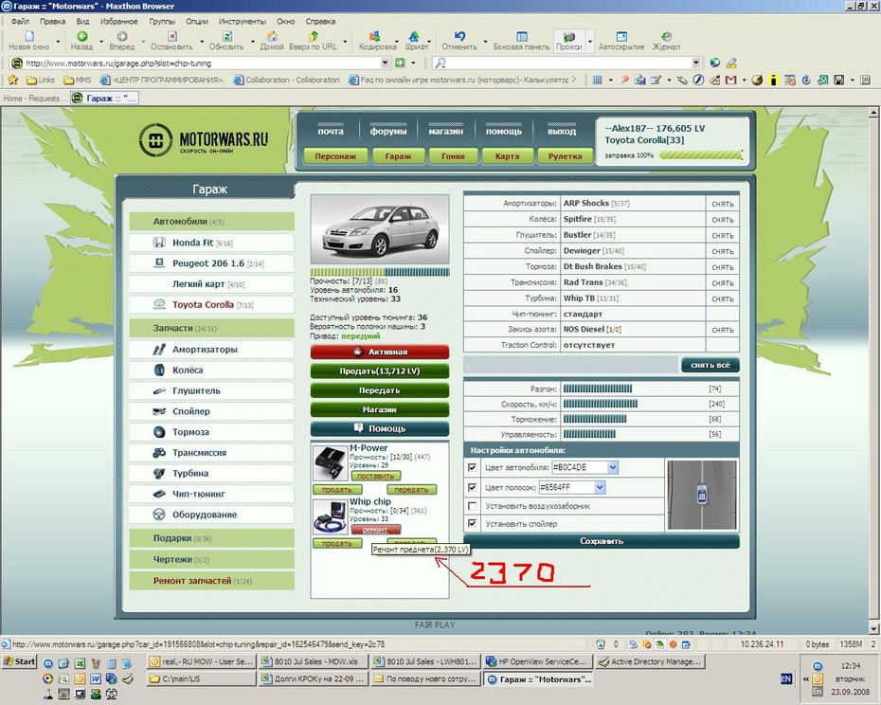Click the снять всё button
The width and height of the screenshot is (881, 705).
[x=710, y=365]
